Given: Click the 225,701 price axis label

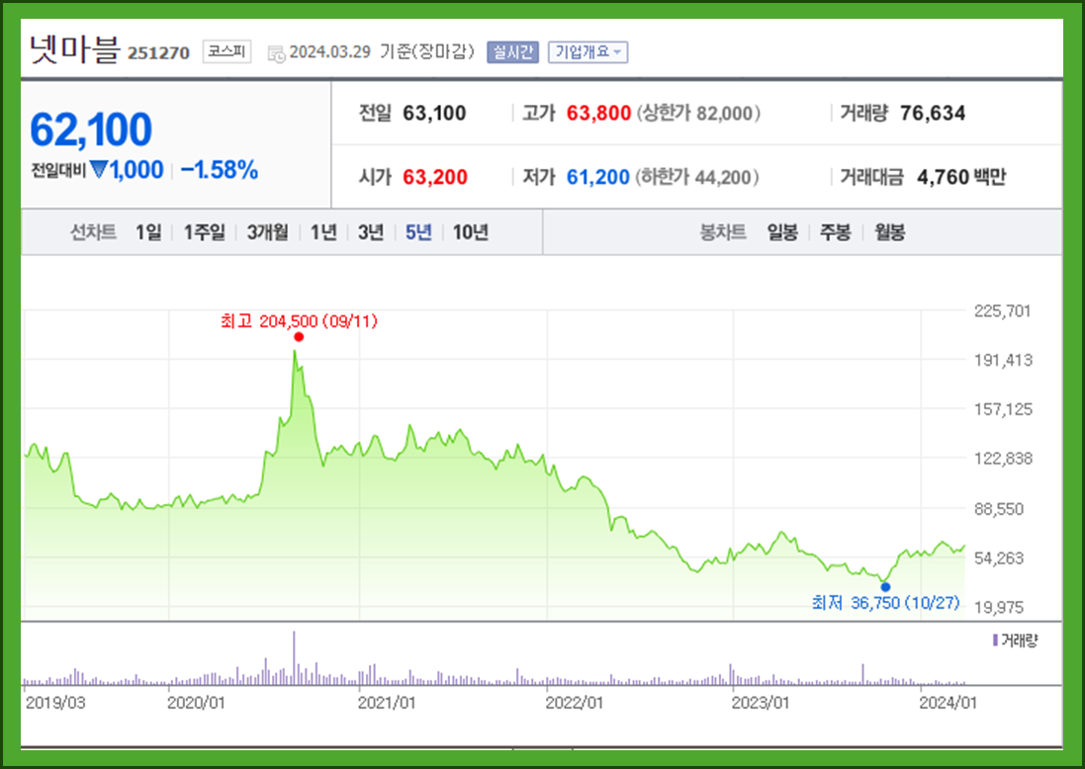Looking at the screenshot, I should 1003,311.
